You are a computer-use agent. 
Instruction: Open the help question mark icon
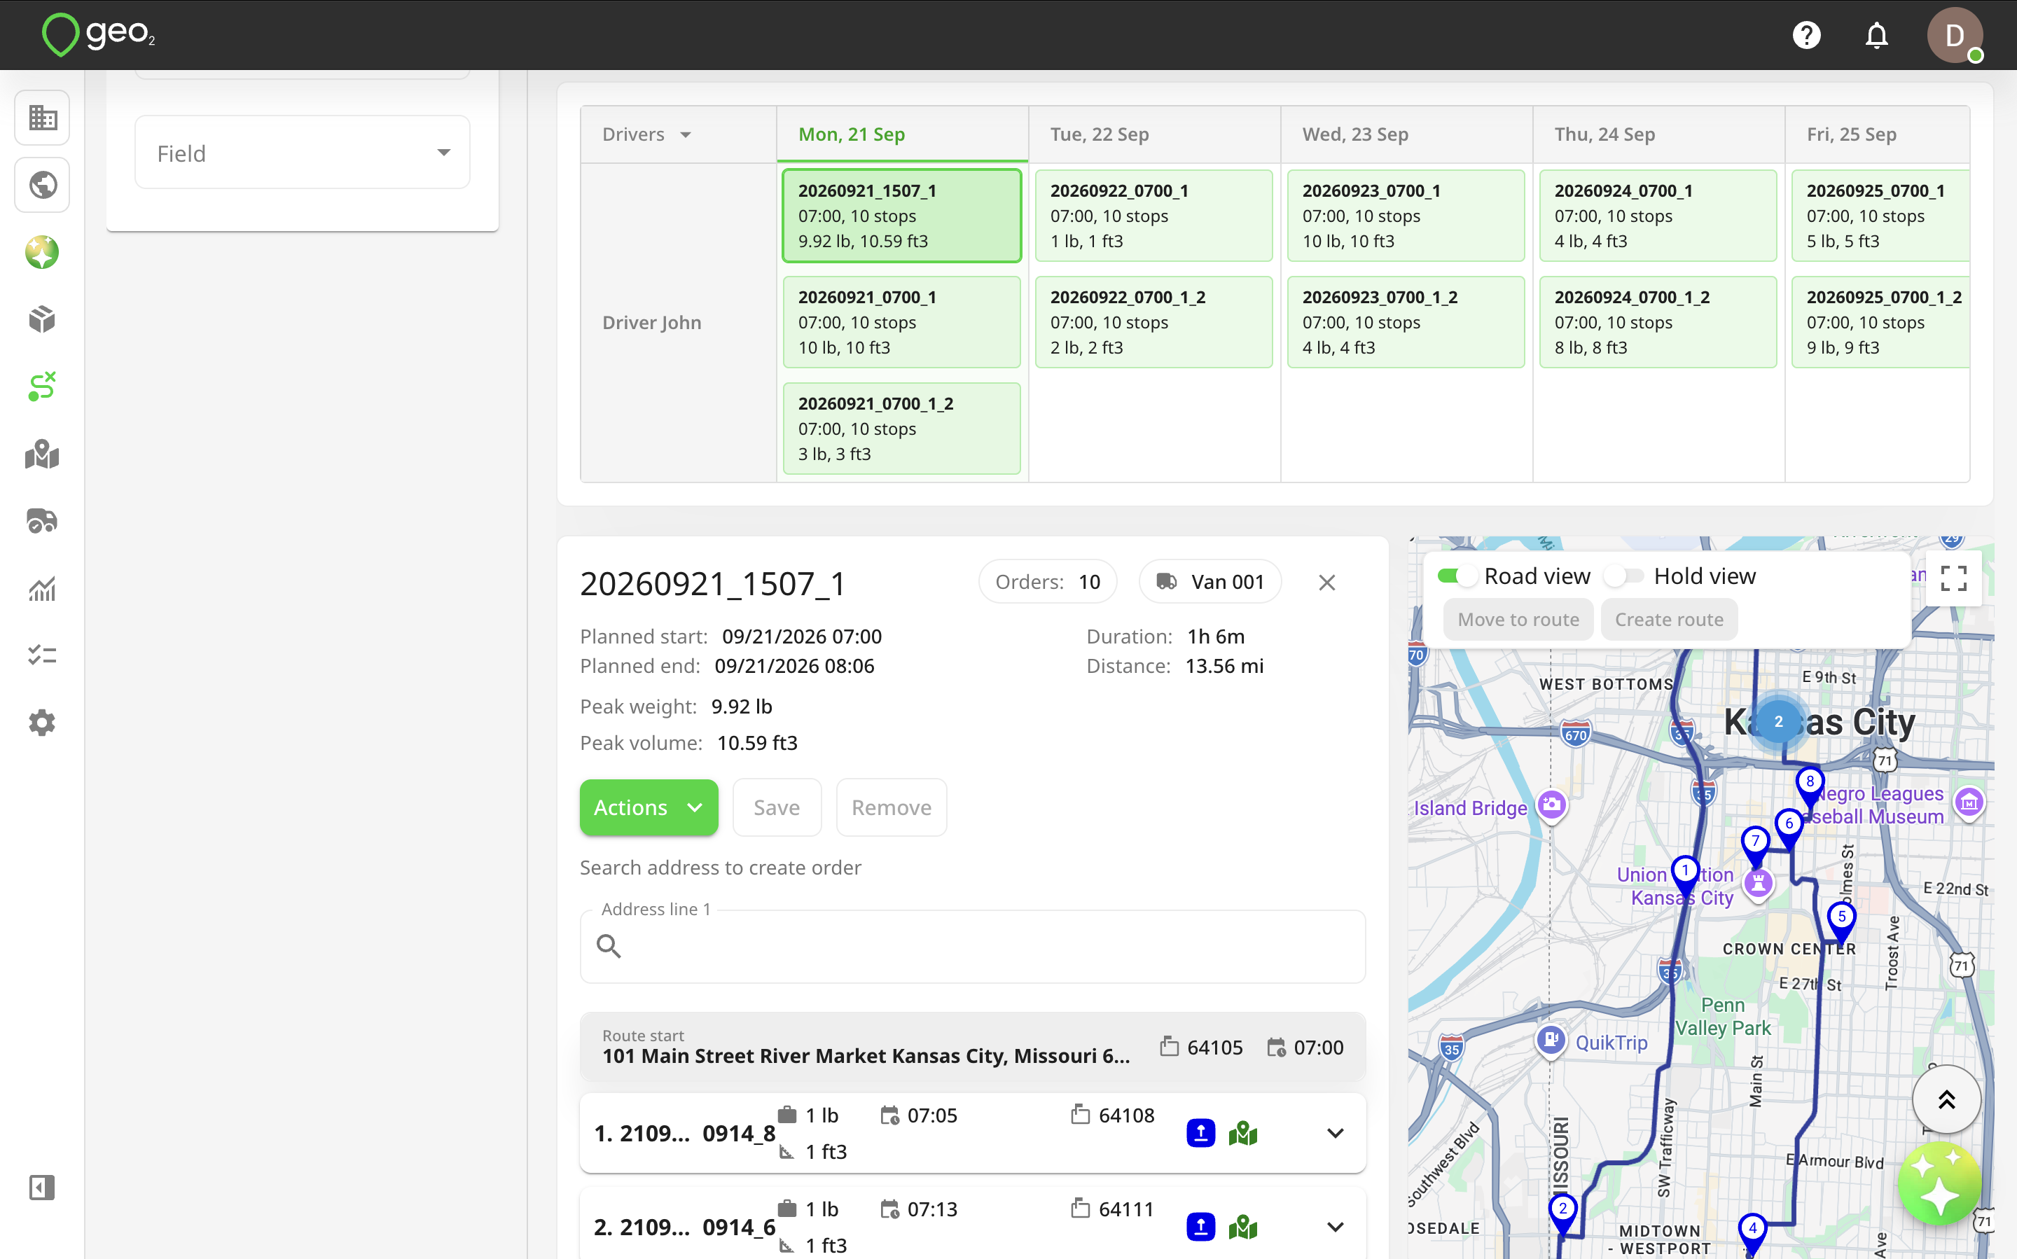1806,35
